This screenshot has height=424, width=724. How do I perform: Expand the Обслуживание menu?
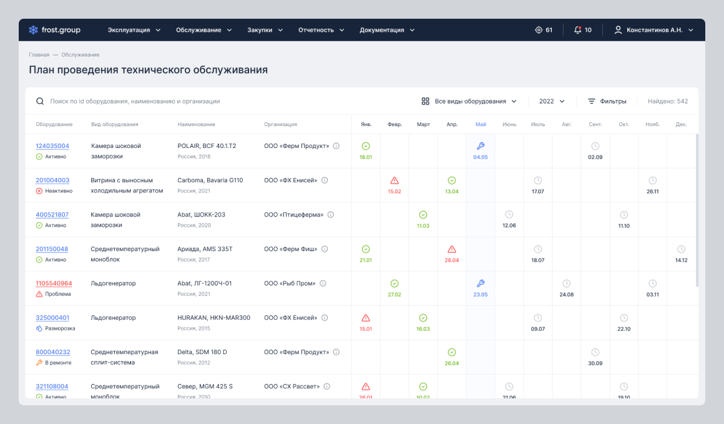pyautogui.click(x=203, y=30)
